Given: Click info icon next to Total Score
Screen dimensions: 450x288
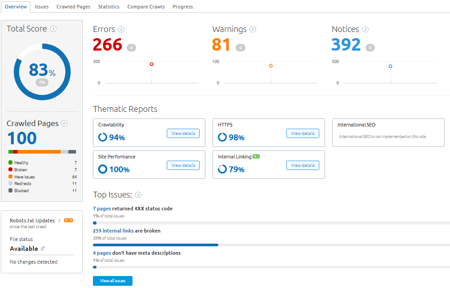Looking at the screenshot, I should [x=53, y=29].
